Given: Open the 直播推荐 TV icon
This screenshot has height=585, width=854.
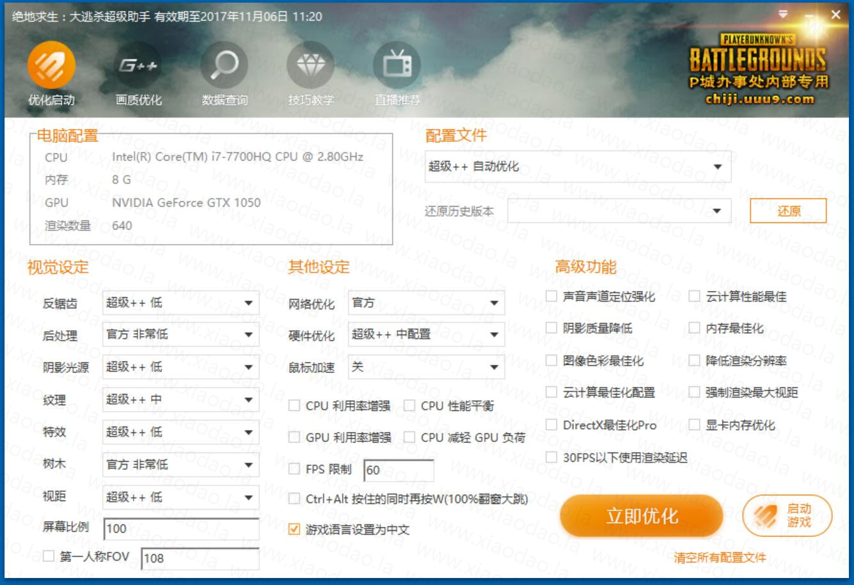Looking at the screenshot, I should (x=397, y=65).
